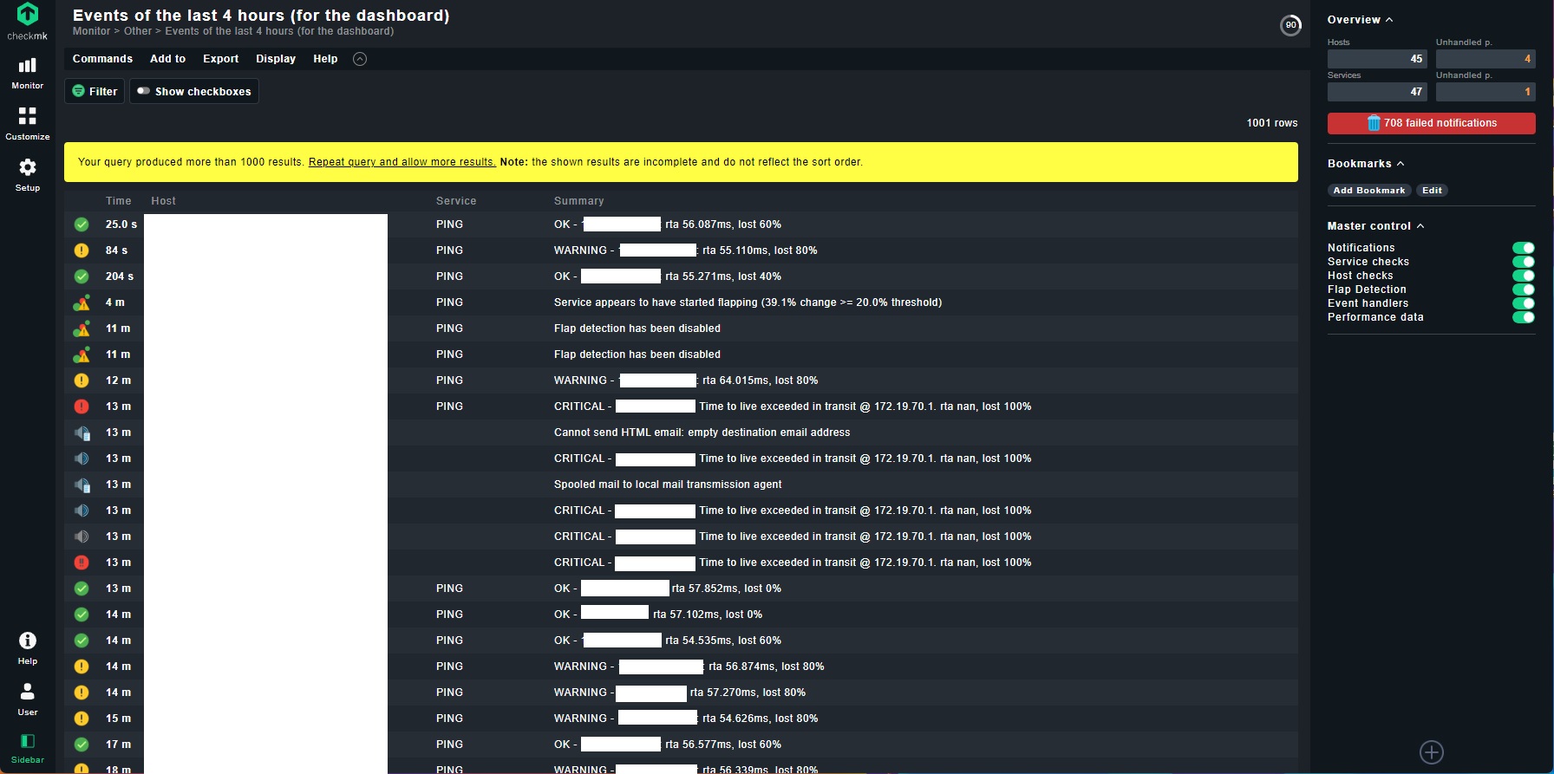Click Repeat query and allow more results
Viewport: 1554px width, 774px height.
pos(402,162)
